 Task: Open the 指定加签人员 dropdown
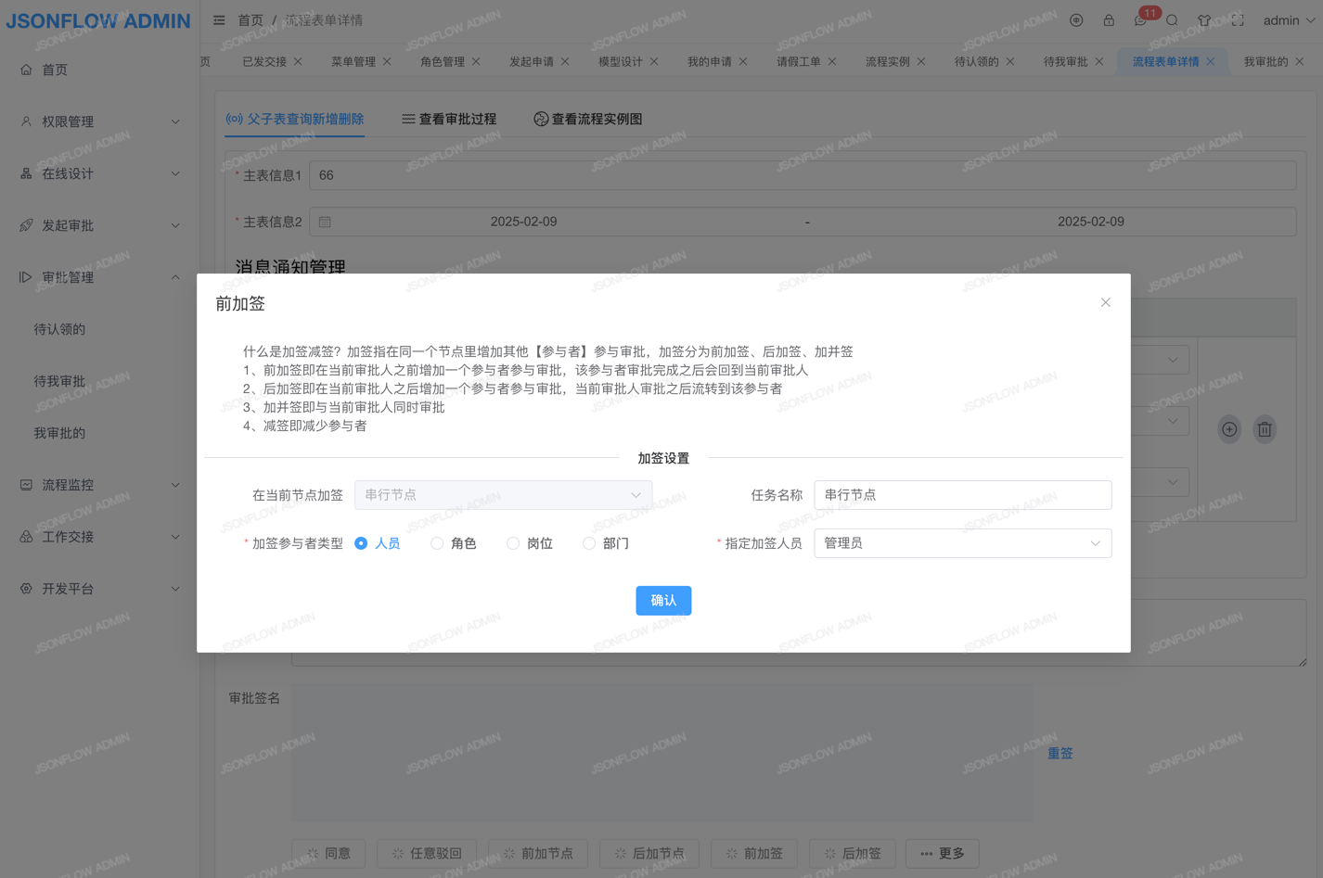(x=962, y=543)
